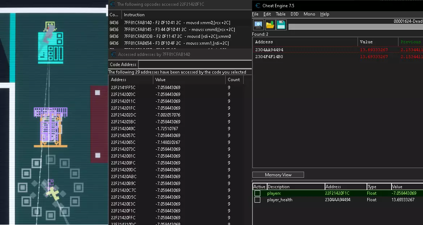Select address 22F2142049C in accessed list

point(123,129)
